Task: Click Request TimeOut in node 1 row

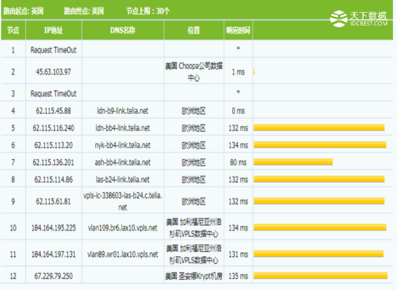Action: point(53,50)
